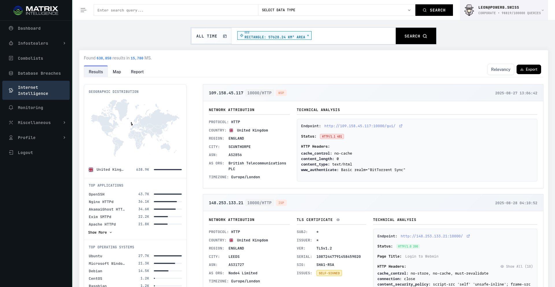Click the search query input field

click(176, 10)
